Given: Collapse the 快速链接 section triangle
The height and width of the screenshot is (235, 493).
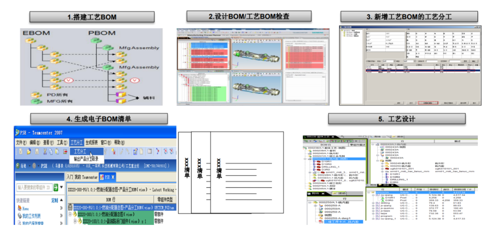Looking at the screenshot, I should (x=61, y=200).
